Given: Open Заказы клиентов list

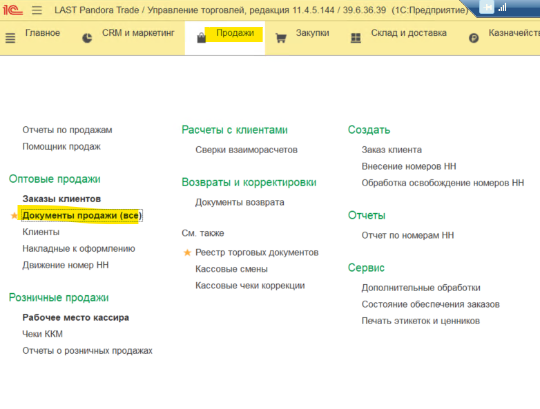Looking at the screenshot, I should pos(61,199).
